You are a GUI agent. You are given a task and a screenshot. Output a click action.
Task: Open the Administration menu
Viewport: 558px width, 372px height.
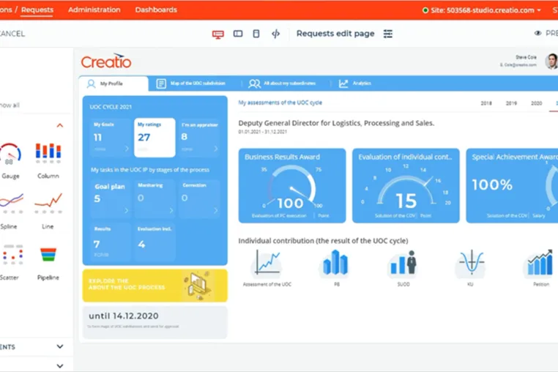94,10
